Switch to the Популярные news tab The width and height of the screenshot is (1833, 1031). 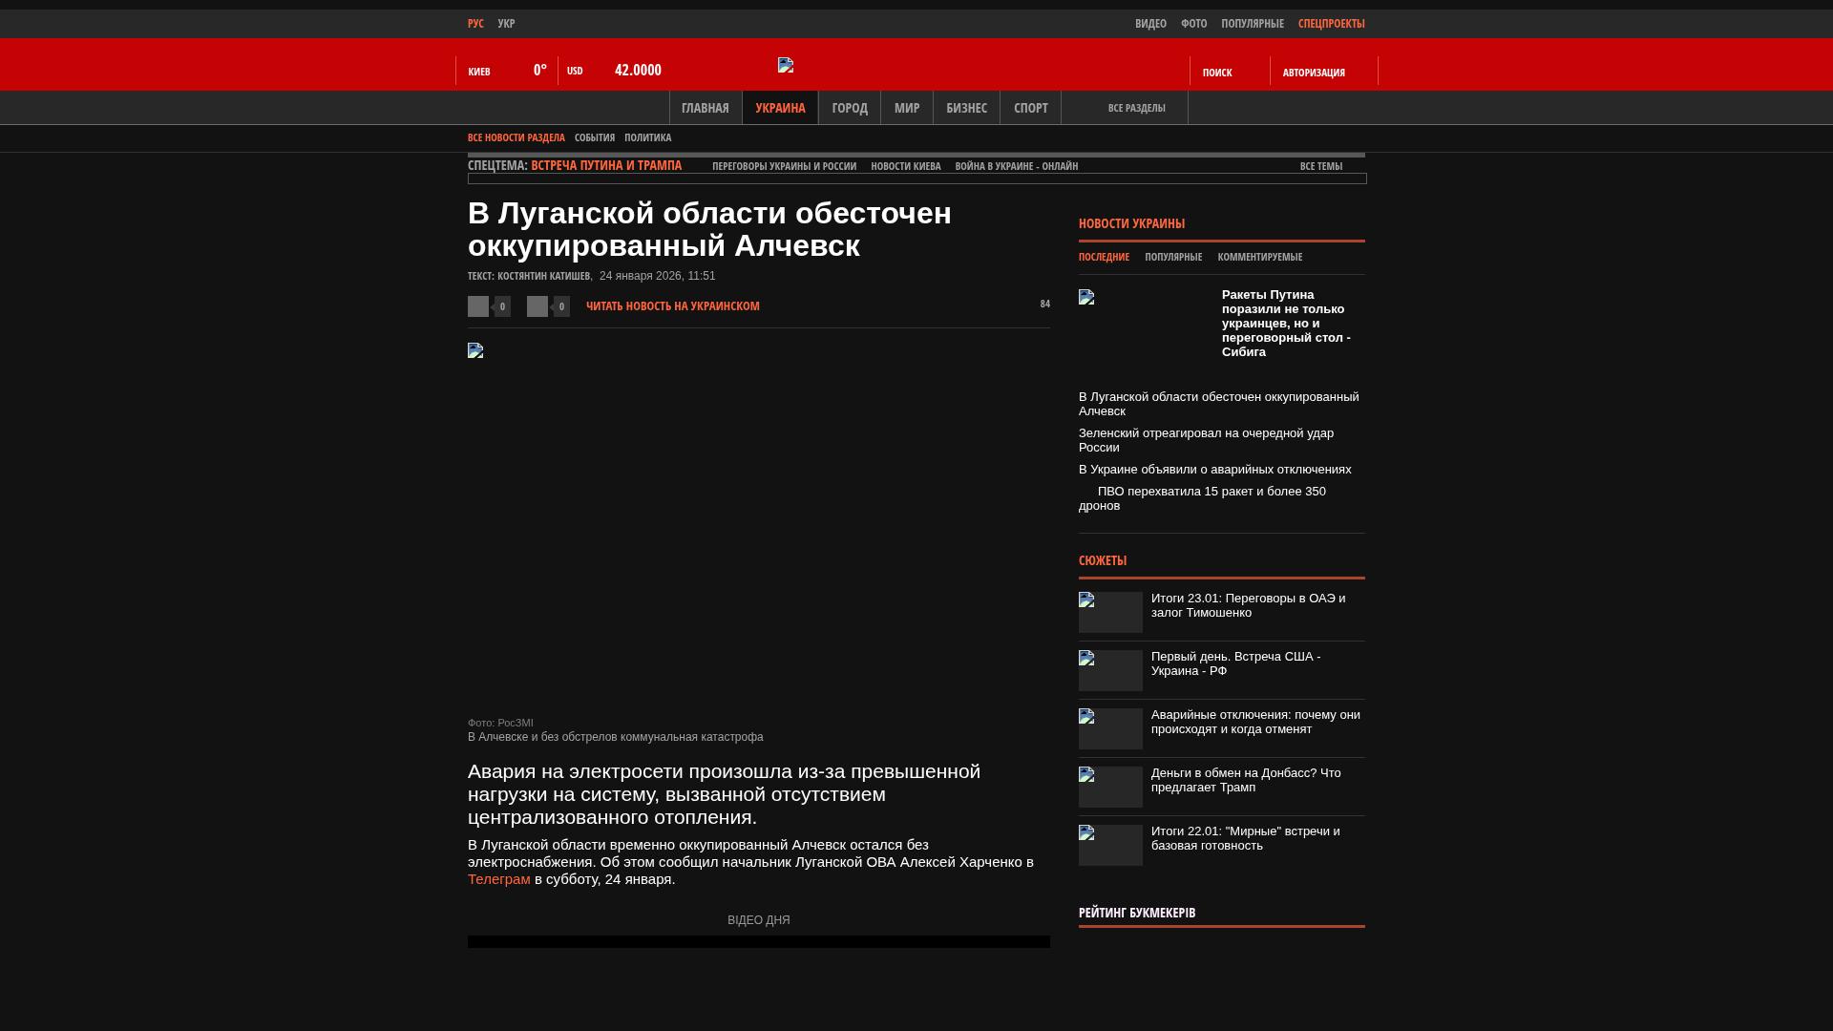pos(1173,257)
